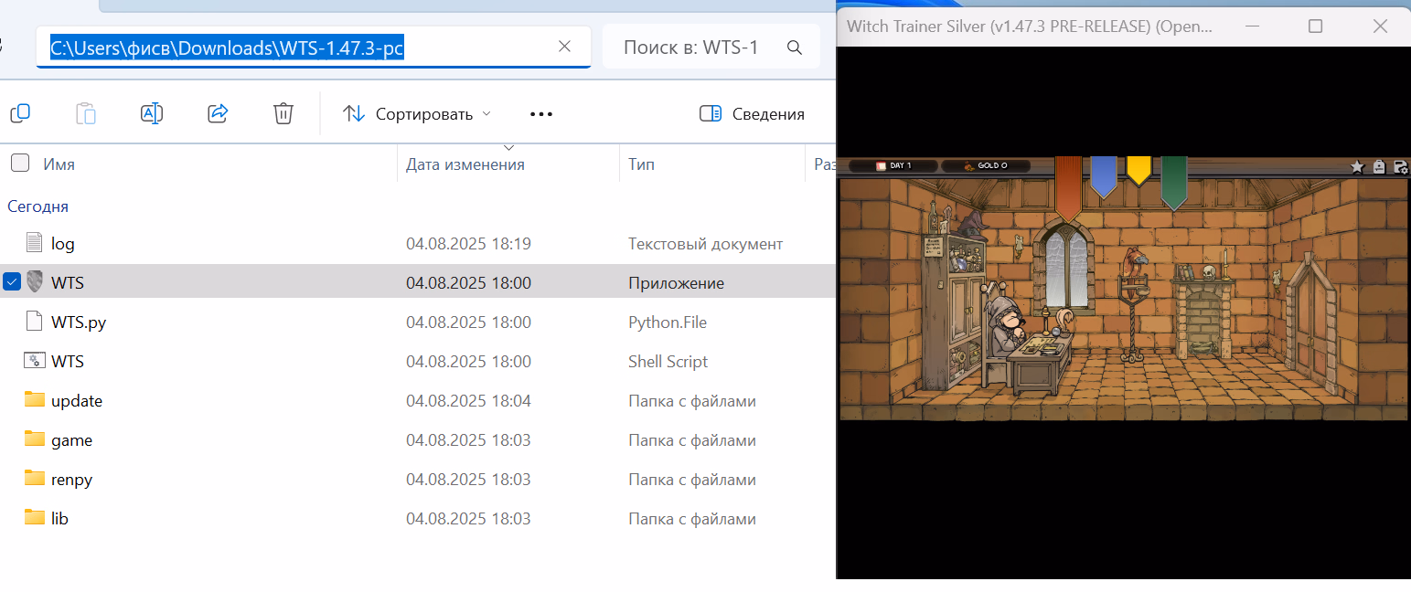The height and width of the screenshot is (592, 1411).
Task: Toggle the Сведения details pane
Action: click(752, 114)
